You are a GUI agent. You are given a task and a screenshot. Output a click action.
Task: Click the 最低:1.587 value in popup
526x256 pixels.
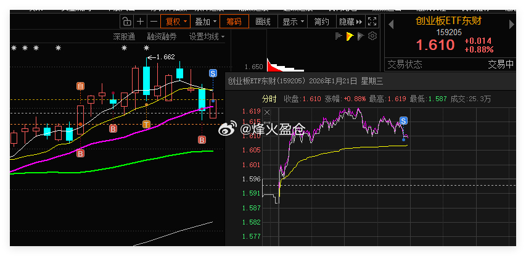[428, 99]
